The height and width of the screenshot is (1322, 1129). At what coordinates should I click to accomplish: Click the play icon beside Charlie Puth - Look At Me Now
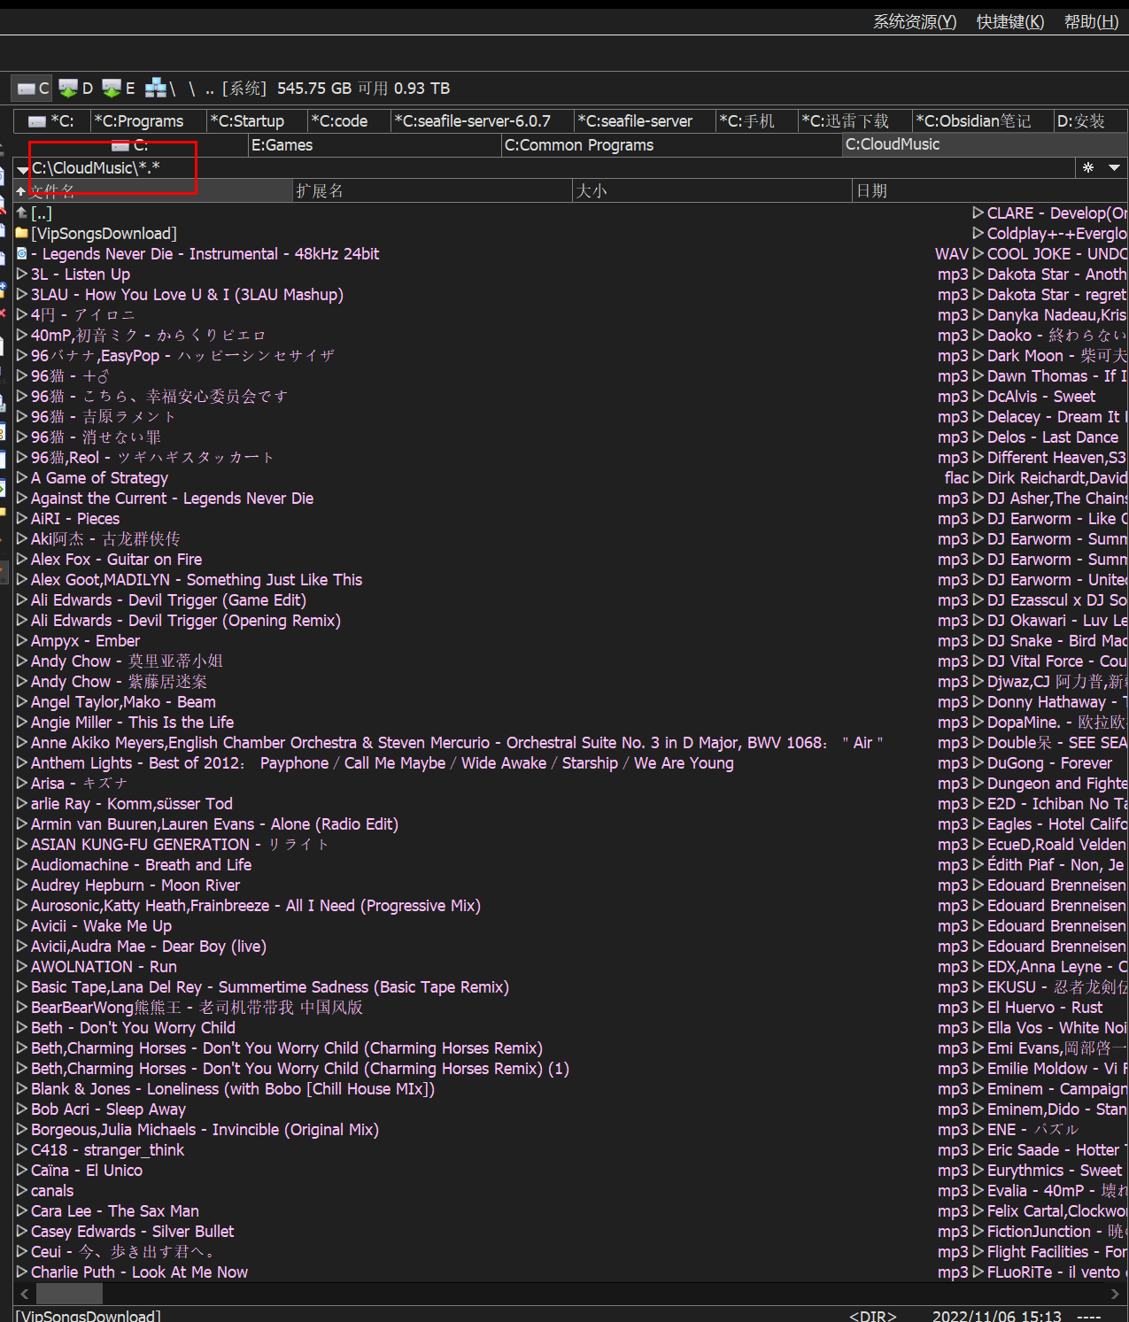click(22, 1272)
